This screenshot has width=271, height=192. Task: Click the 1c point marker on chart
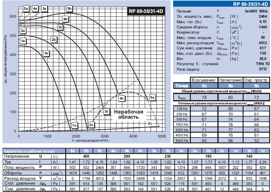point(75,125)
